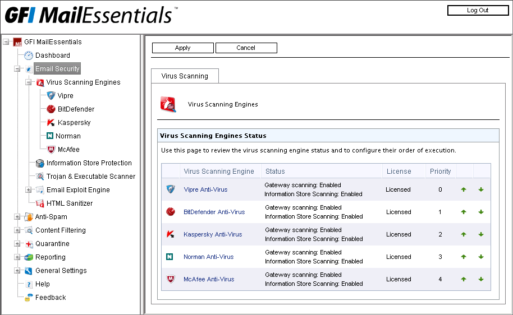Viewport: 513px width, 315px height.
Task: Click the Anti-Spam tree icon
Action: tap(29, 217)
